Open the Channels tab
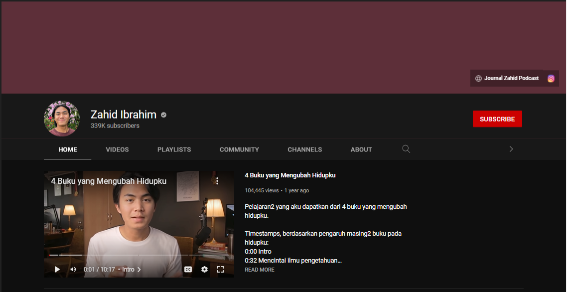 304,149
